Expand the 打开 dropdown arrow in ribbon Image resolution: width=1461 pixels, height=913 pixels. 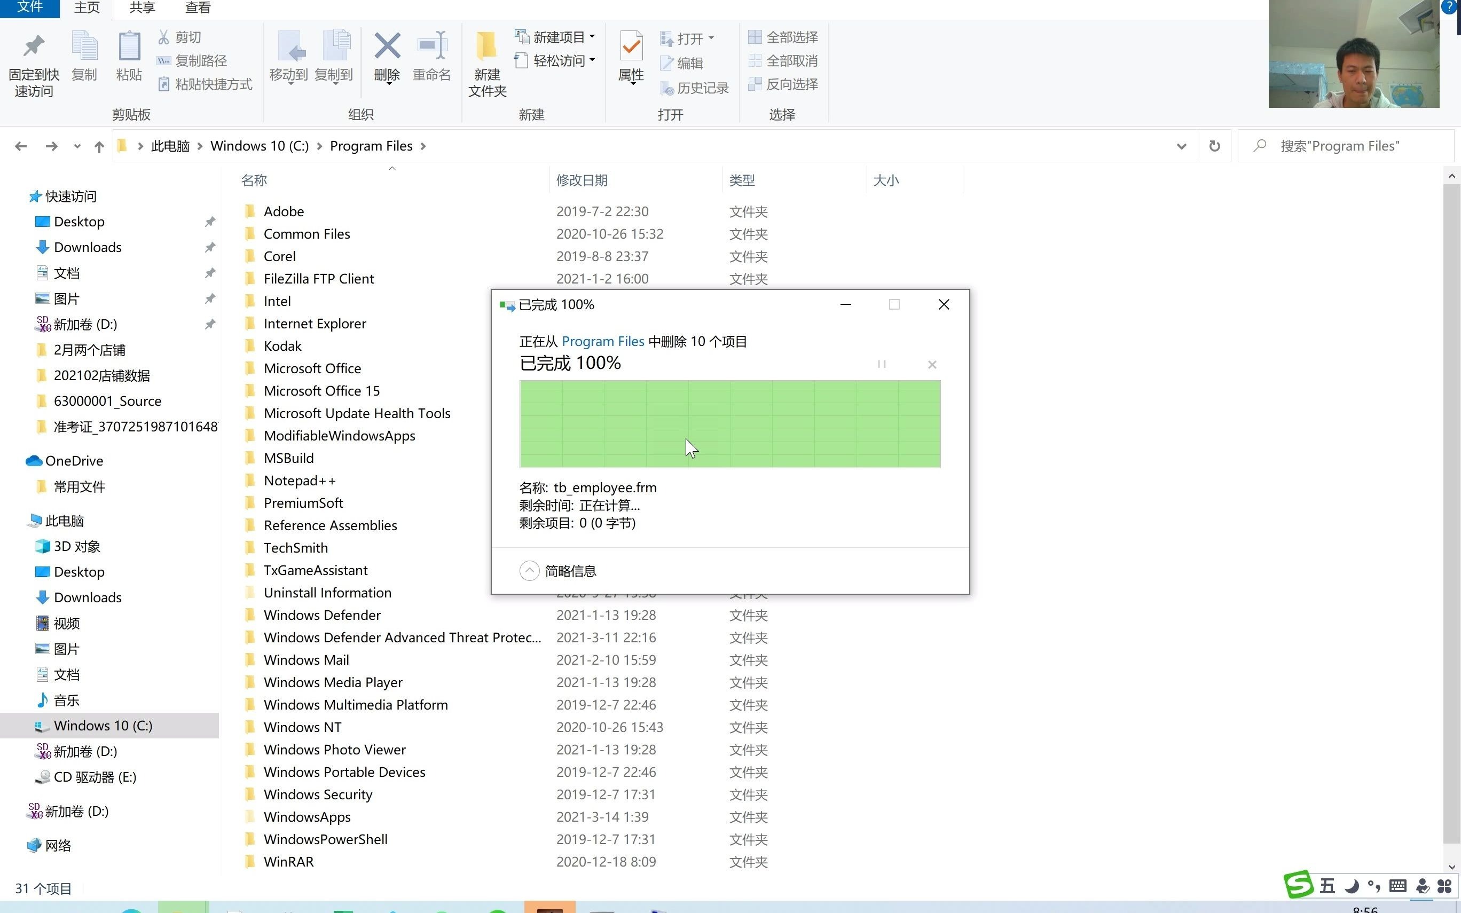coord(712,37)
